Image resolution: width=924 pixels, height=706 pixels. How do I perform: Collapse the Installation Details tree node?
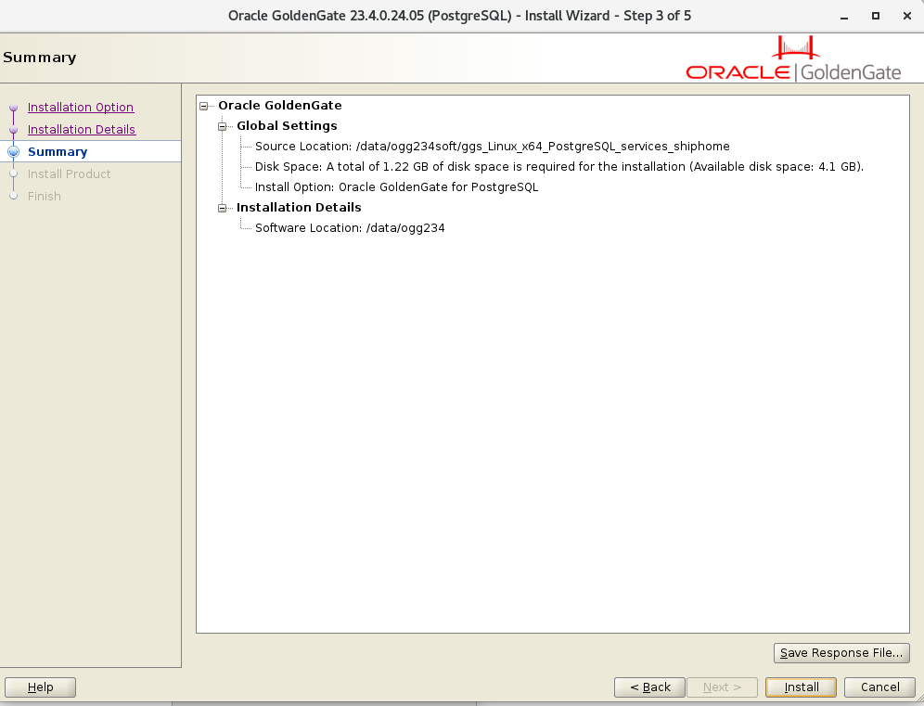(x=222, y=208)
